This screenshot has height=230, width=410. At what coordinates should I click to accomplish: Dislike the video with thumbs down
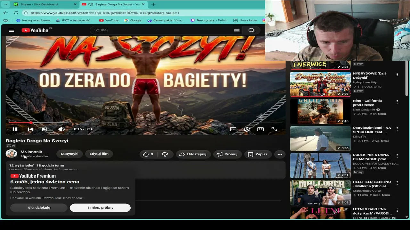click(165, 154)
